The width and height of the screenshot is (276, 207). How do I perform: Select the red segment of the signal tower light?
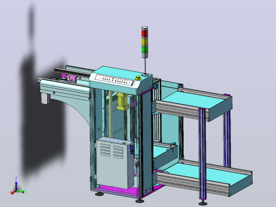pos(145,33)
